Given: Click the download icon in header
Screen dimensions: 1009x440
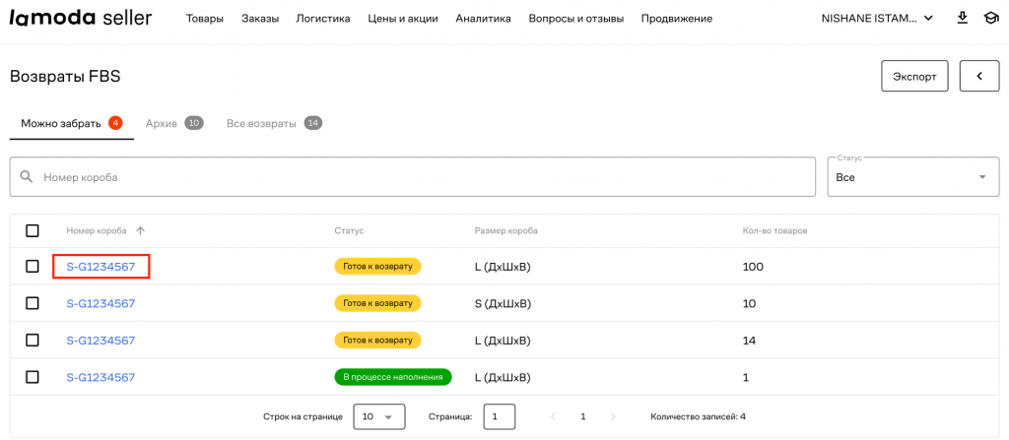Looking at the screenshot, I should point(962,19).
